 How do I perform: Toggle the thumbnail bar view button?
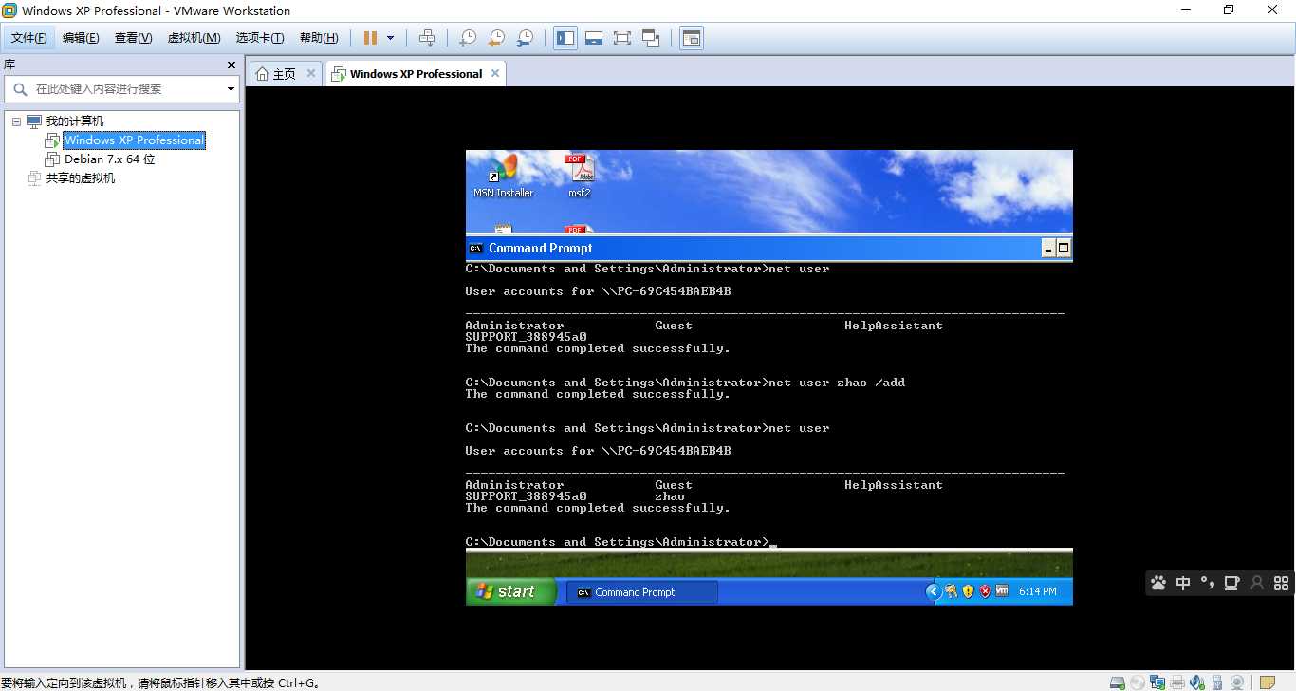(x=594, y=38)
